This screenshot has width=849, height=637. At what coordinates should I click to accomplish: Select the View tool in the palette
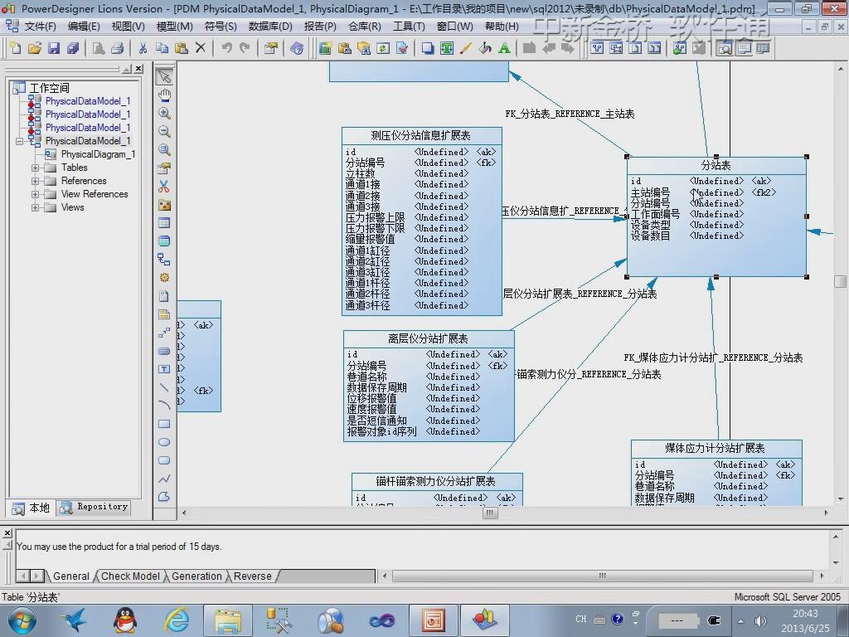click(164, 241)
